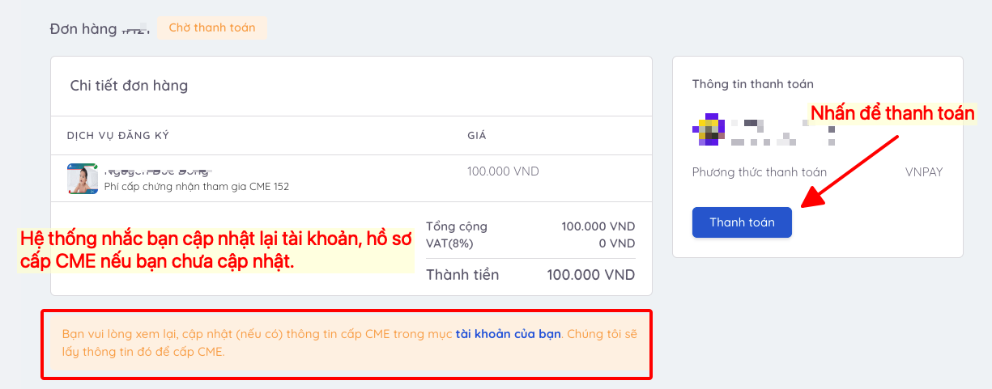The height and width of the screenshot is (389, 992).
Task: Click the 0 VND VAT amount
Action: (x=617, y=243)
